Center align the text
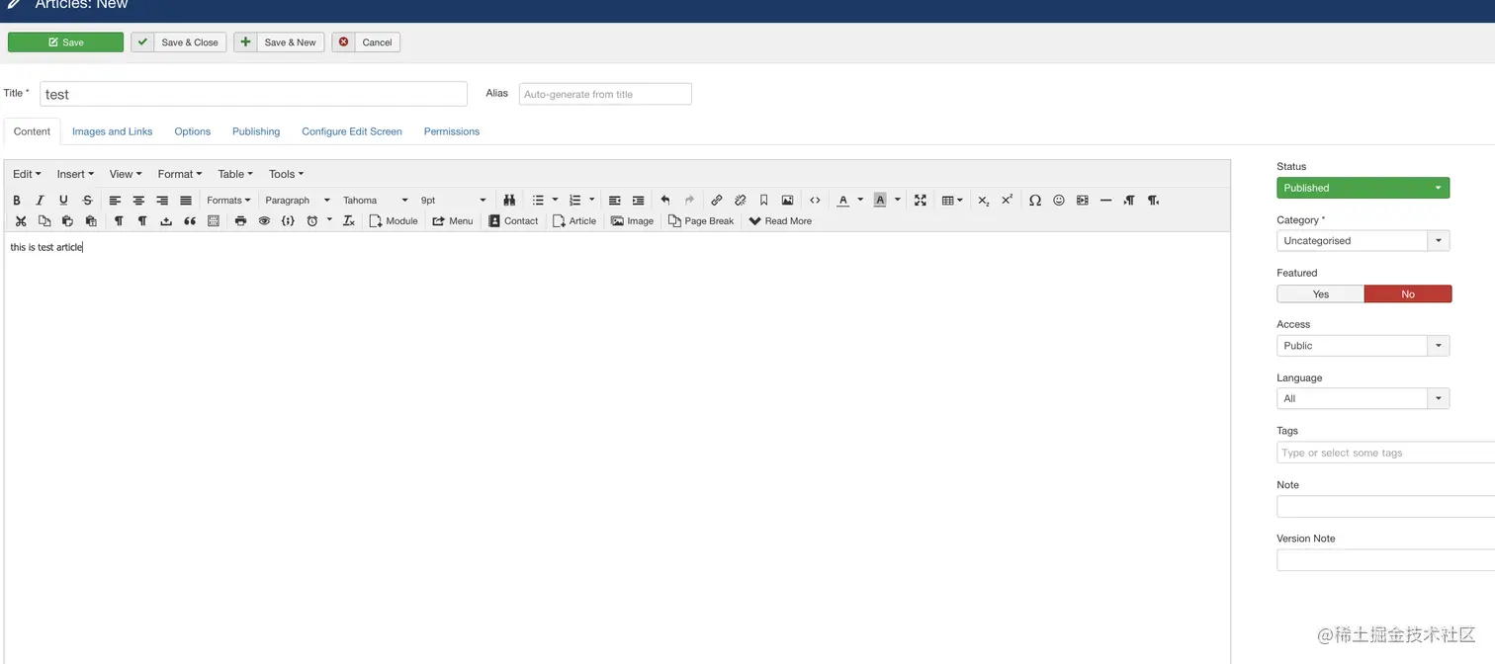 pyautogui.click(x=139, y=201)
